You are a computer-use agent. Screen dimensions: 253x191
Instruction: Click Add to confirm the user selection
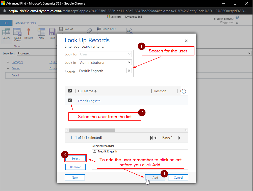pyautogui.click(x=155, y=177)
